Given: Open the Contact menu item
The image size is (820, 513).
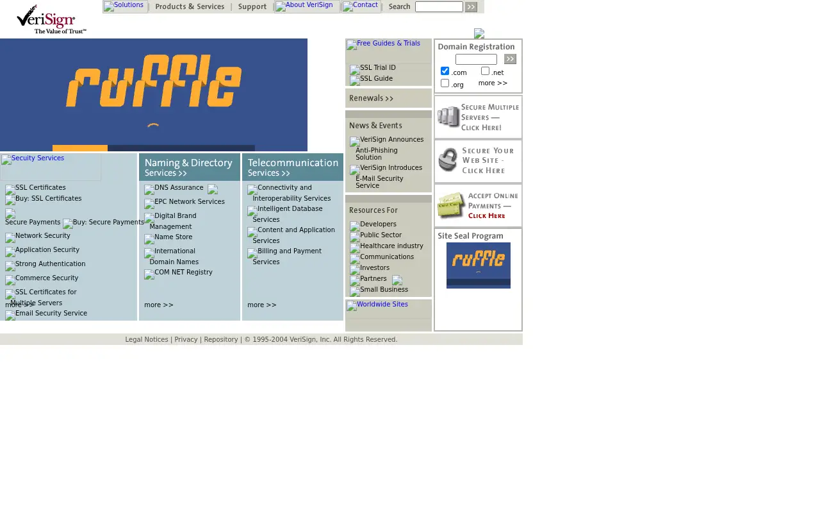Looking at the screenshot, I should click(x=361, y=6).
